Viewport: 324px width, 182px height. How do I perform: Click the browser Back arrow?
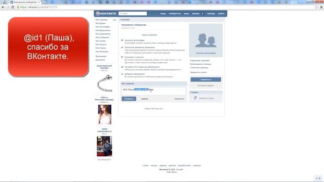click(x=3, y=7)
